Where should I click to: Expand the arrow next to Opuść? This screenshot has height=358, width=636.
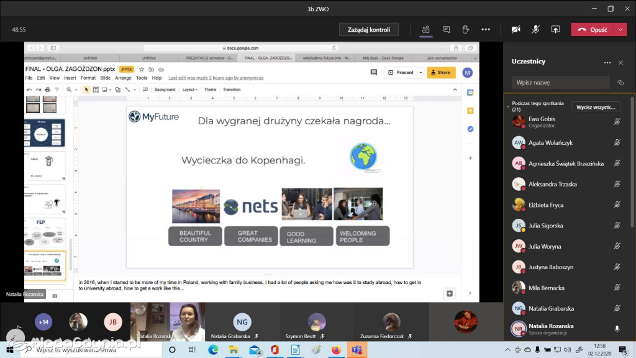click(621, 29)
